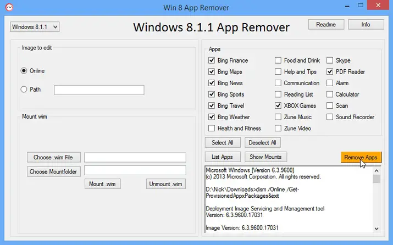393x245 pixels.
Task: Click the log scrollbar up arrow
Action: [377, 171]
